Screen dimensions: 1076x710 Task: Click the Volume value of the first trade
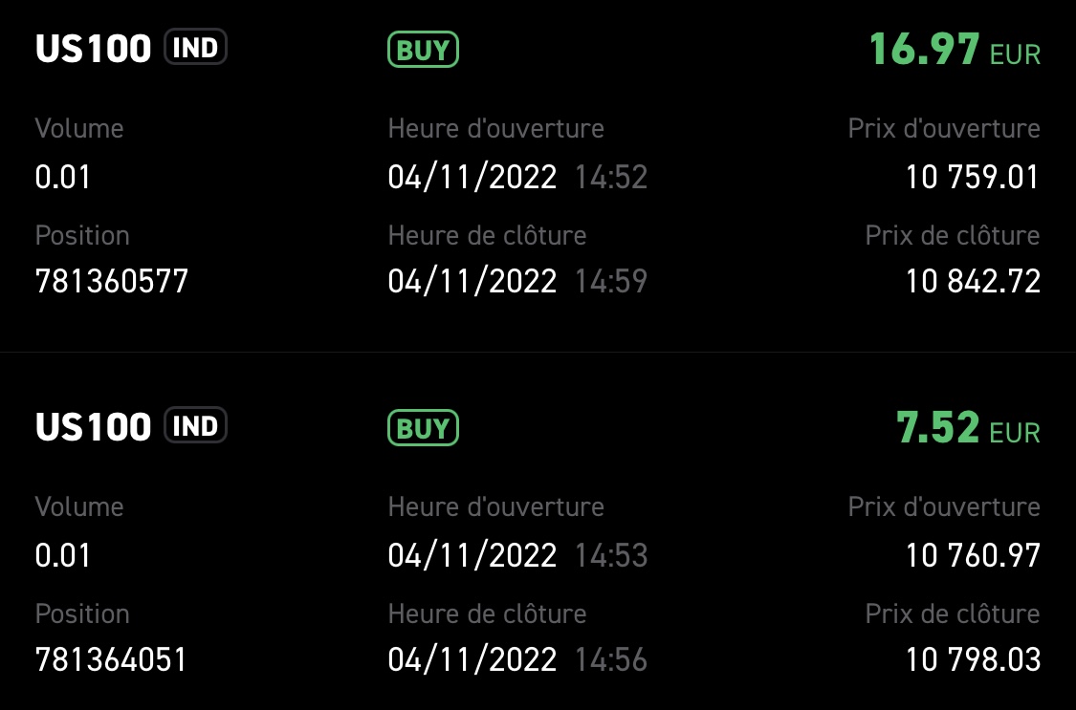63,177
